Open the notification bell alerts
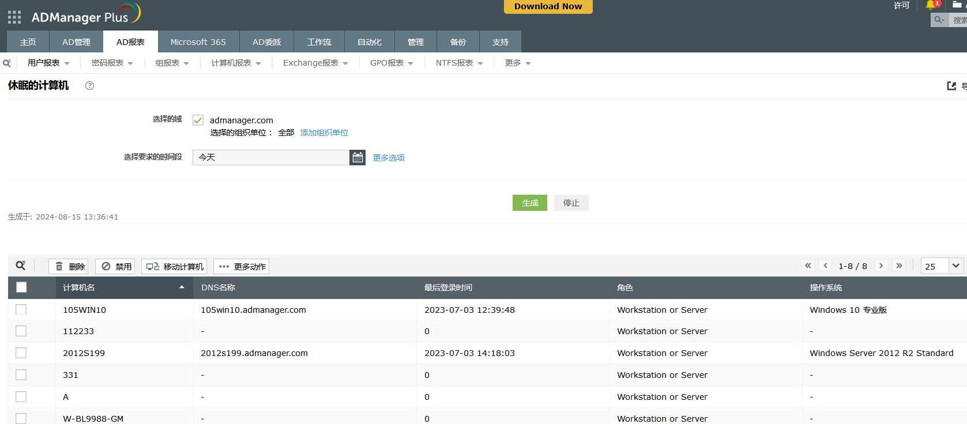The image size is (967, 424). pyautogui.click(x=931, y=5)
